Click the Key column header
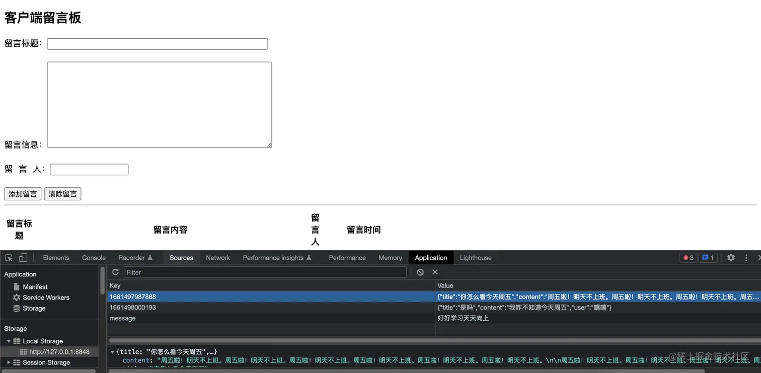761x373 pixels. (x=271, y=285)
